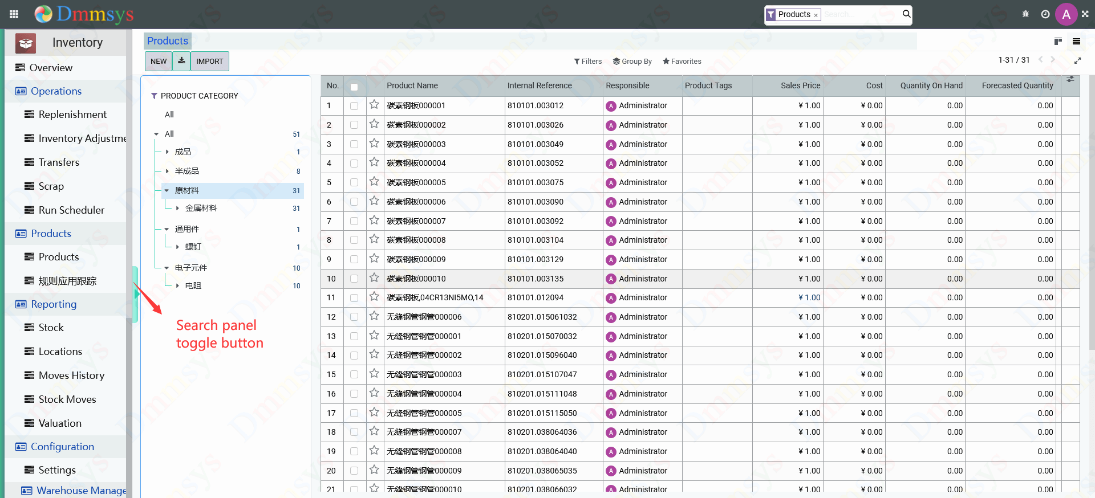The image size is (1095, 498).
Task: Open the debug bug icon in the top bar
Action: click(1025, 14)
